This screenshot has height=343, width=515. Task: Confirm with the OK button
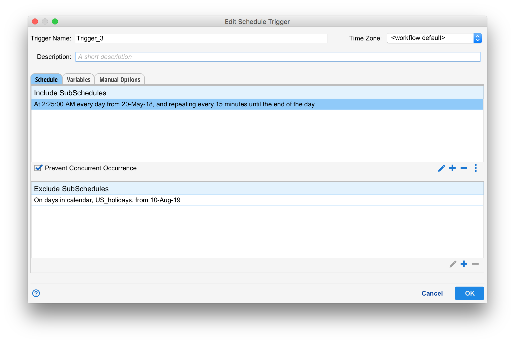point(469,293)
